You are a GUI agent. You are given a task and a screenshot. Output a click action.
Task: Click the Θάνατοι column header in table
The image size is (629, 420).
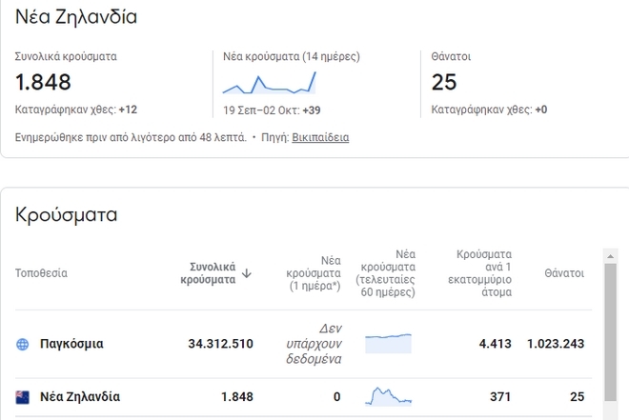(x=564, y=273)
